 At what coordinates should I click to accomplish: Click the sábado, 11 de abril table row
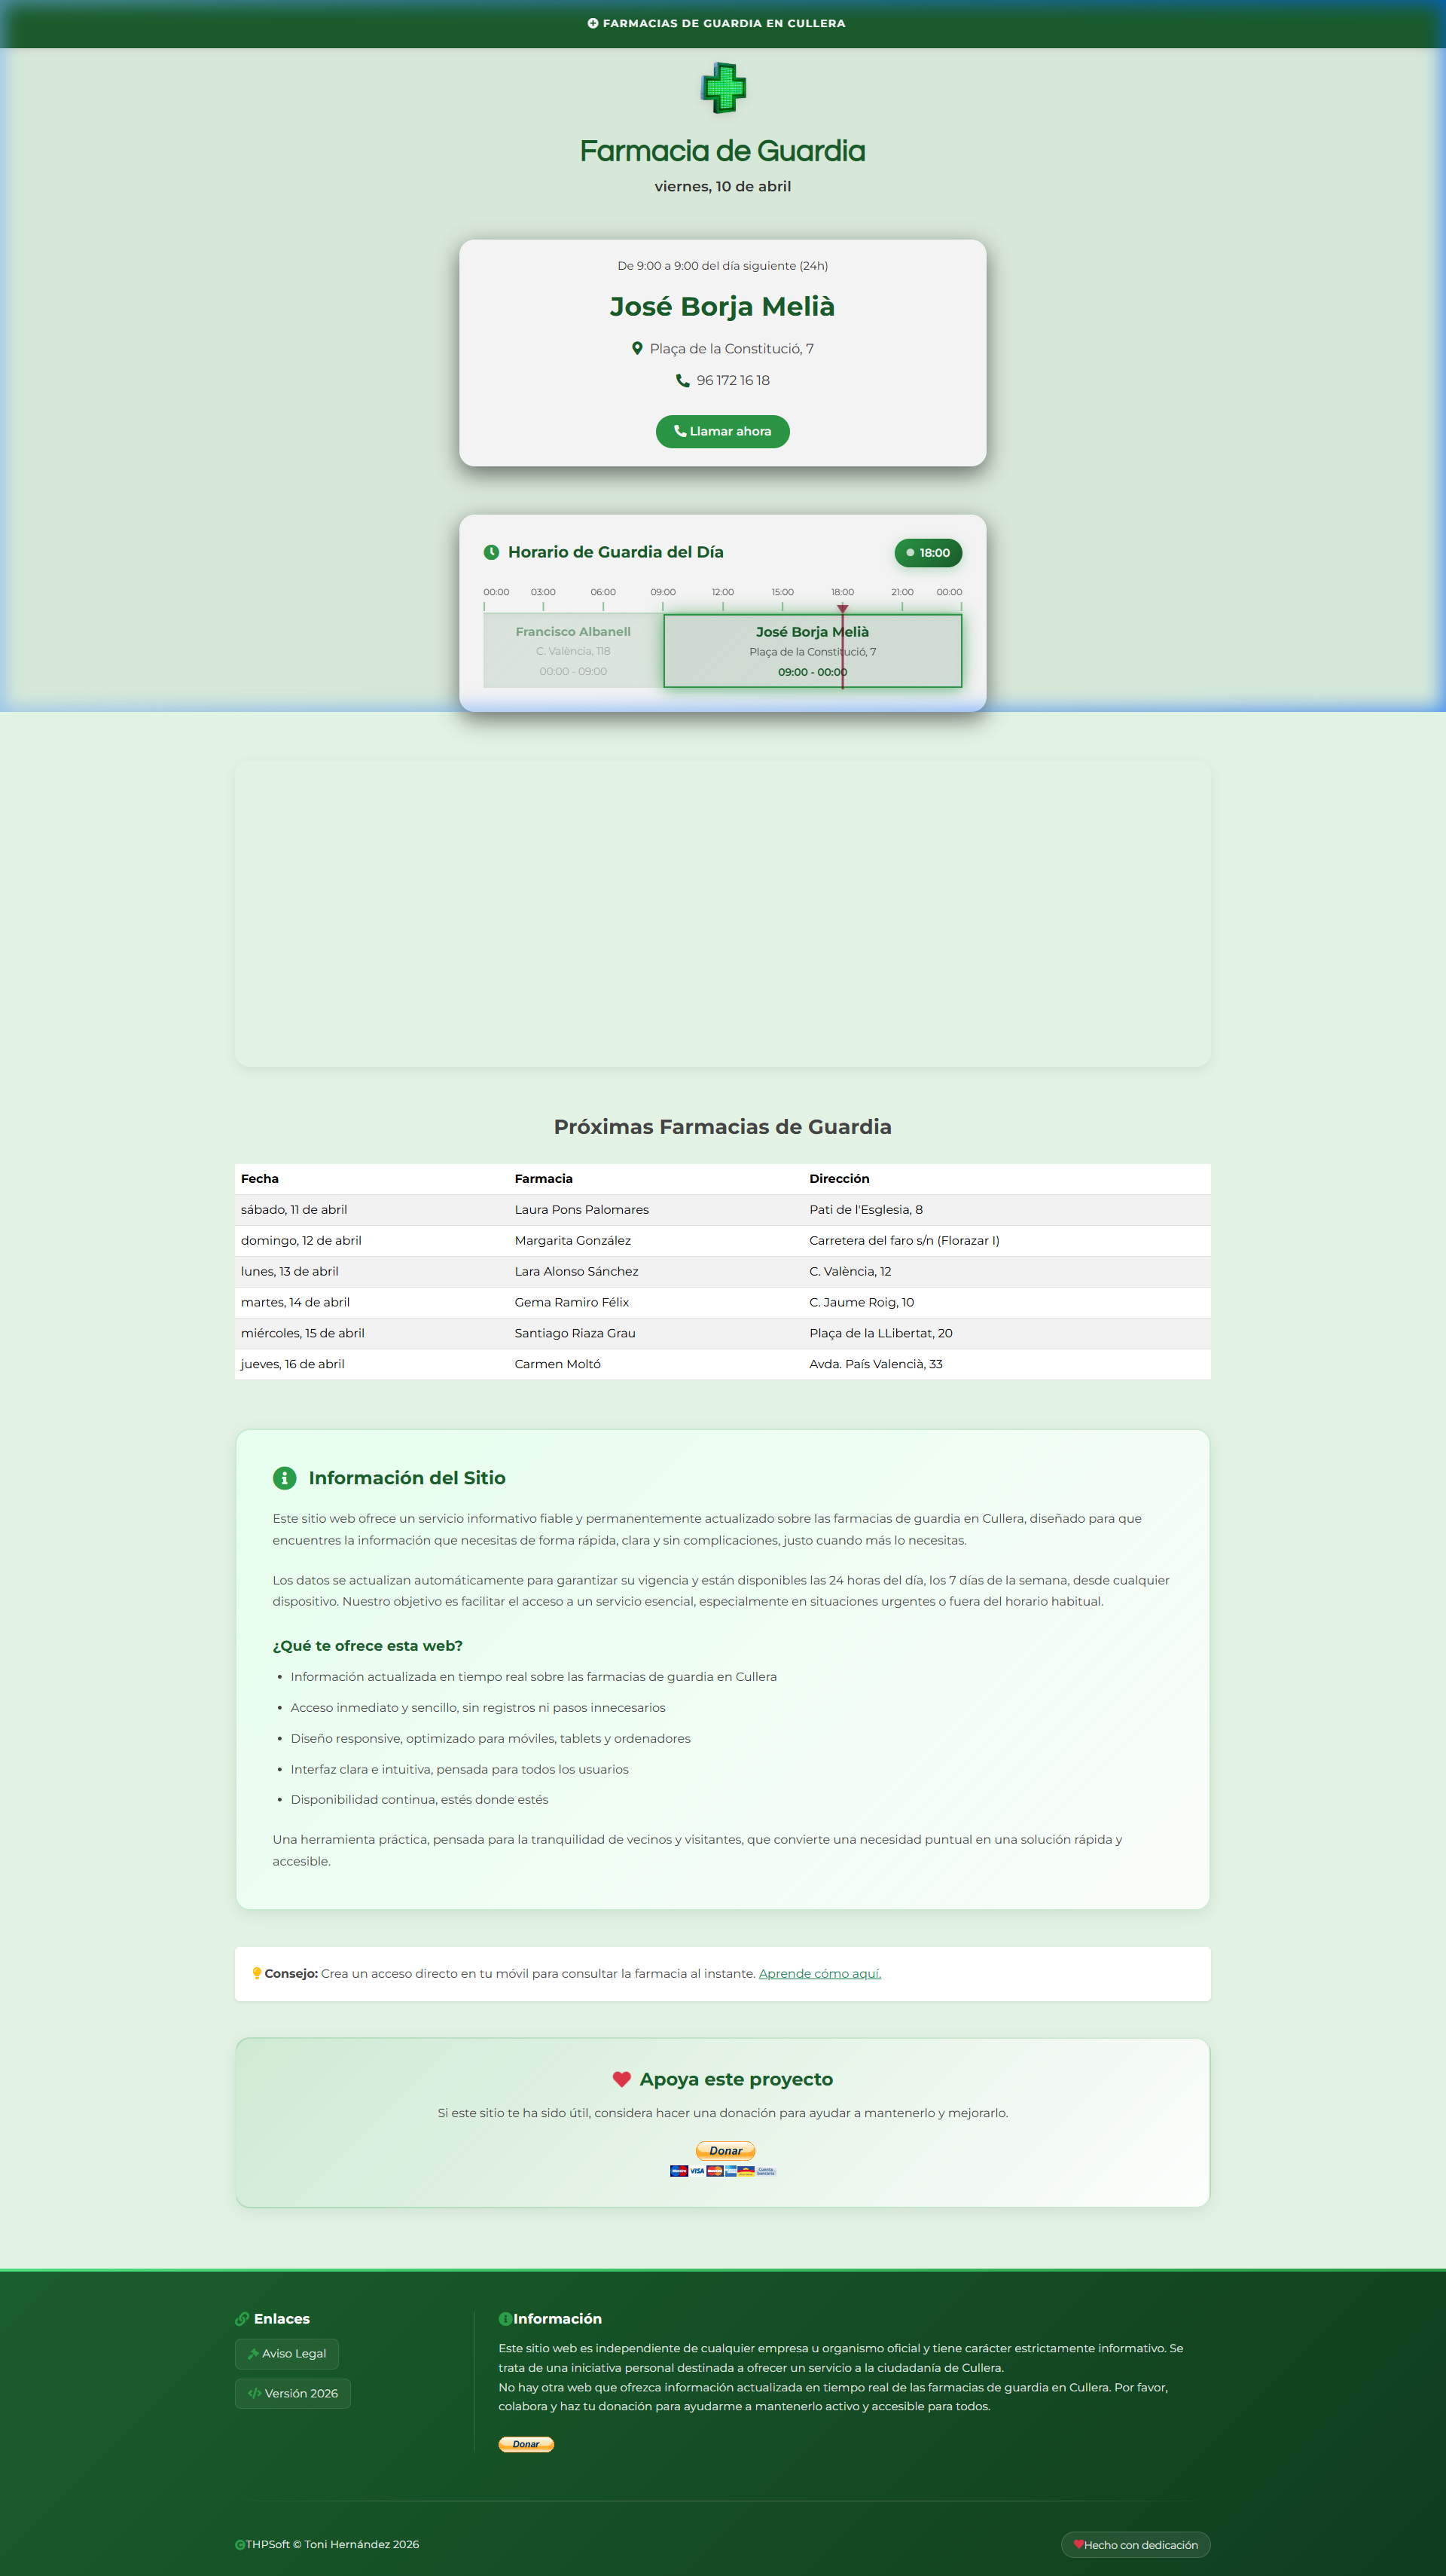pos(721,1210)
